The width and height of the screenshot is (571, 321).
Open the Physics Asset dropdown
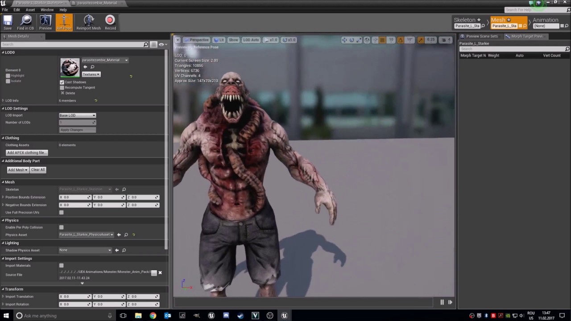[87, 235]
